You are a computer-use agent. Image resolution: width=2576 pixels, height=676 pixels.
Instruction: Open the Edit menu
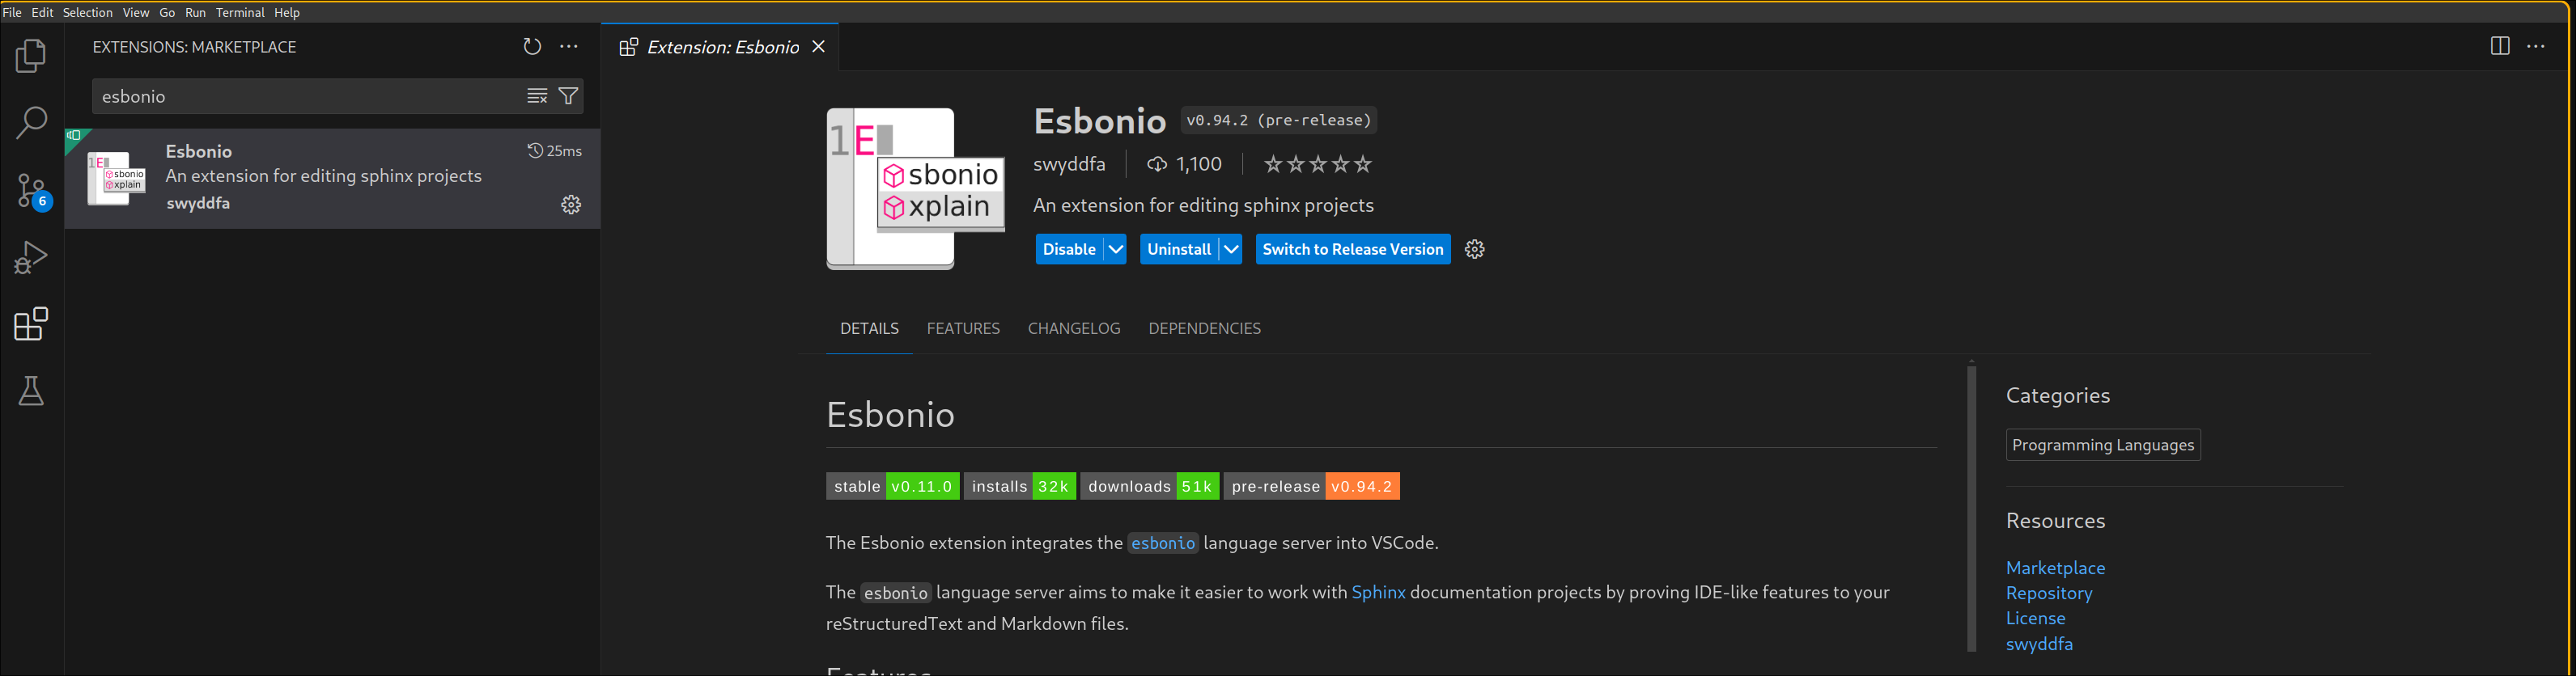click(x=42, y=12)
